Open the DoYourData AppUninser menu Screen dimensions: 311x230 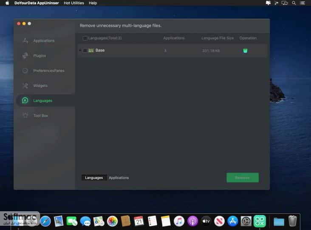37,3
